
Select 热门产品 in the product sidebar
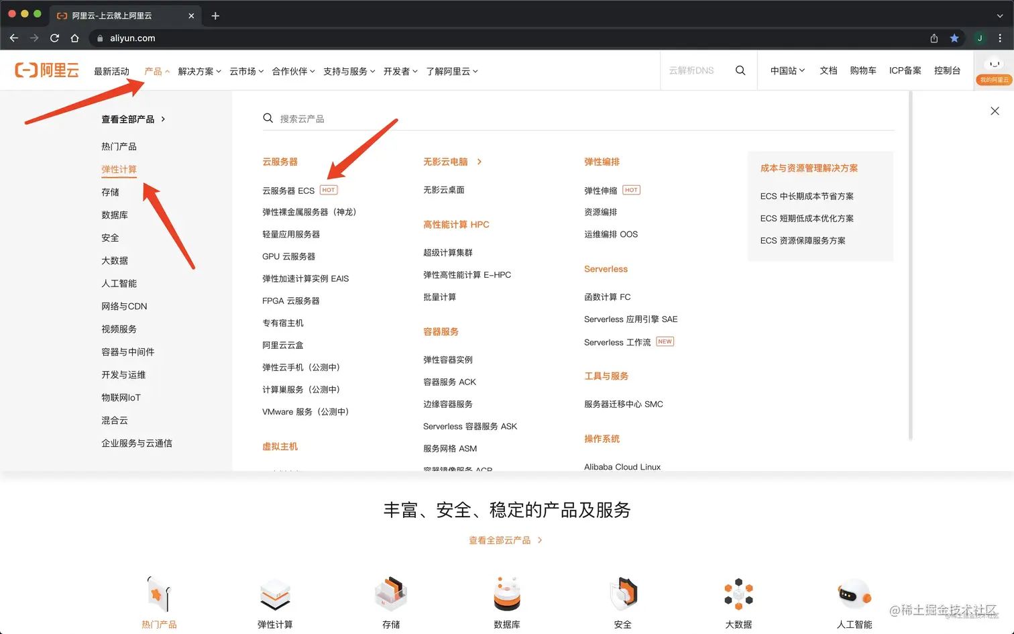[x=119, y=146]
